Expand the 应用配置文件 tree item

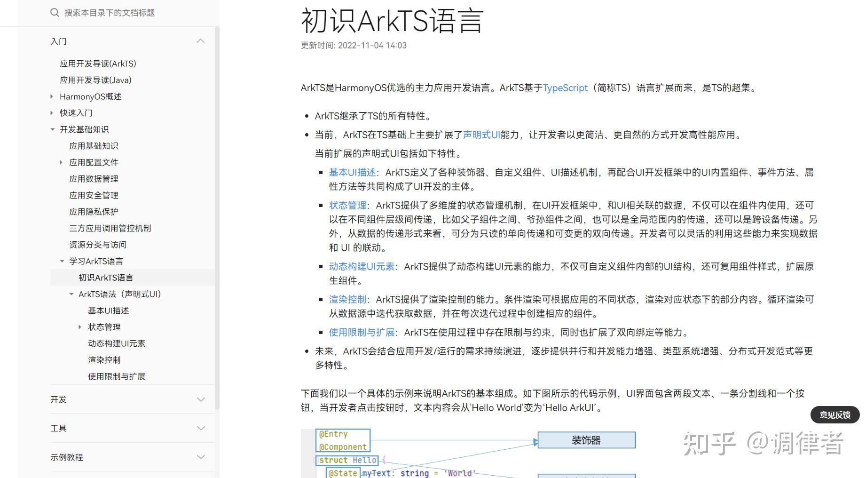(61, 162)
